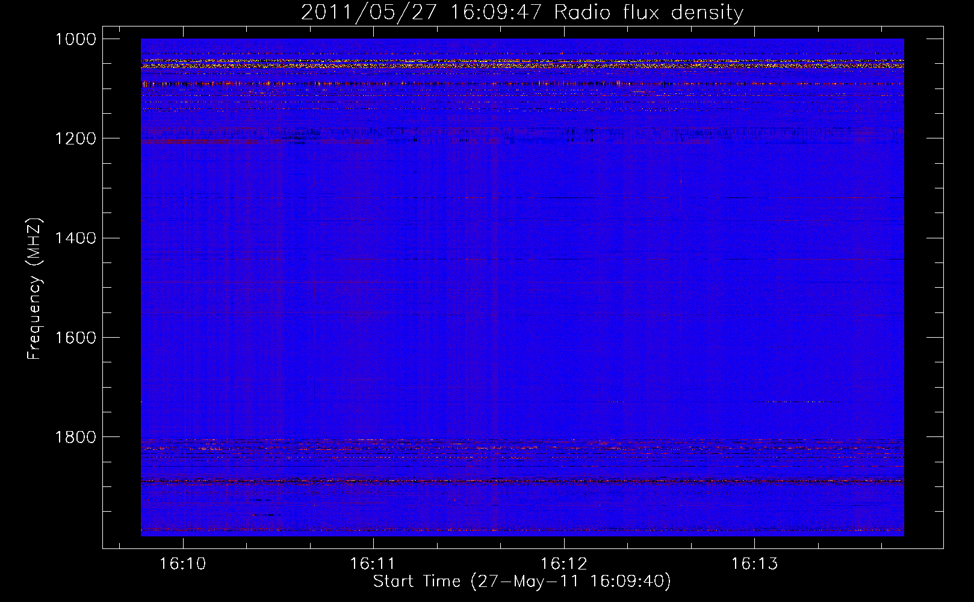
Task: Select the 1800 frequency axis label
Action: click(x=76, y=437)
